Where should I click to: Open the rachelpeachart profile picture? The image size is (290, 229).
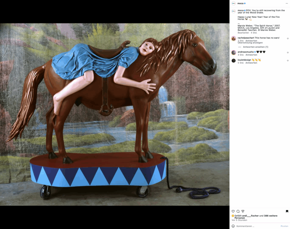click(x=234, y=39)
